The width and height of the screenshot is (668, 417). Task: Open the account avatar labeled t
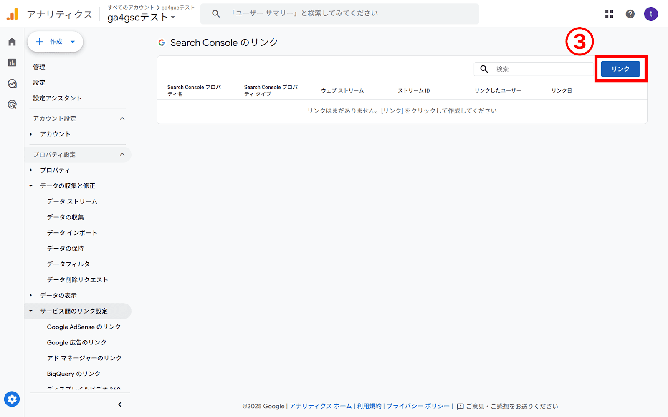651,14
